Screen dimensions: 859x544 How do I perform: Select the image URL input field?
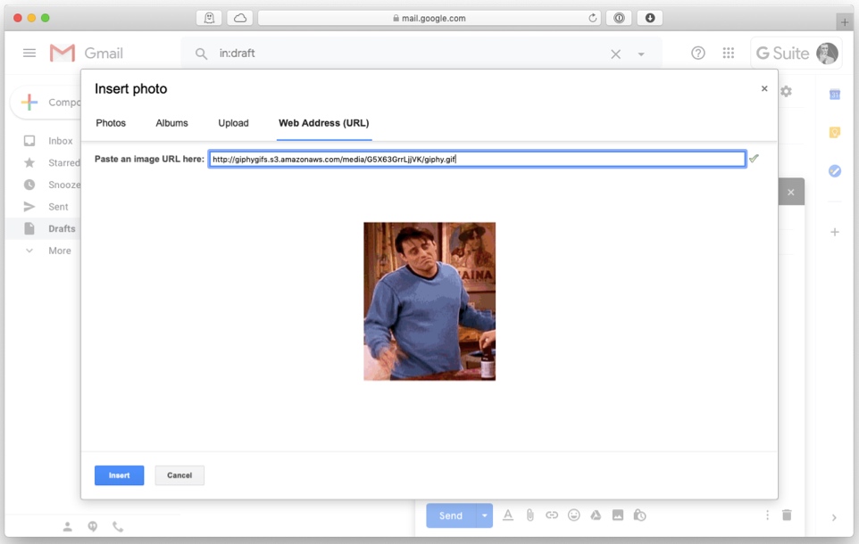(477, 159)
